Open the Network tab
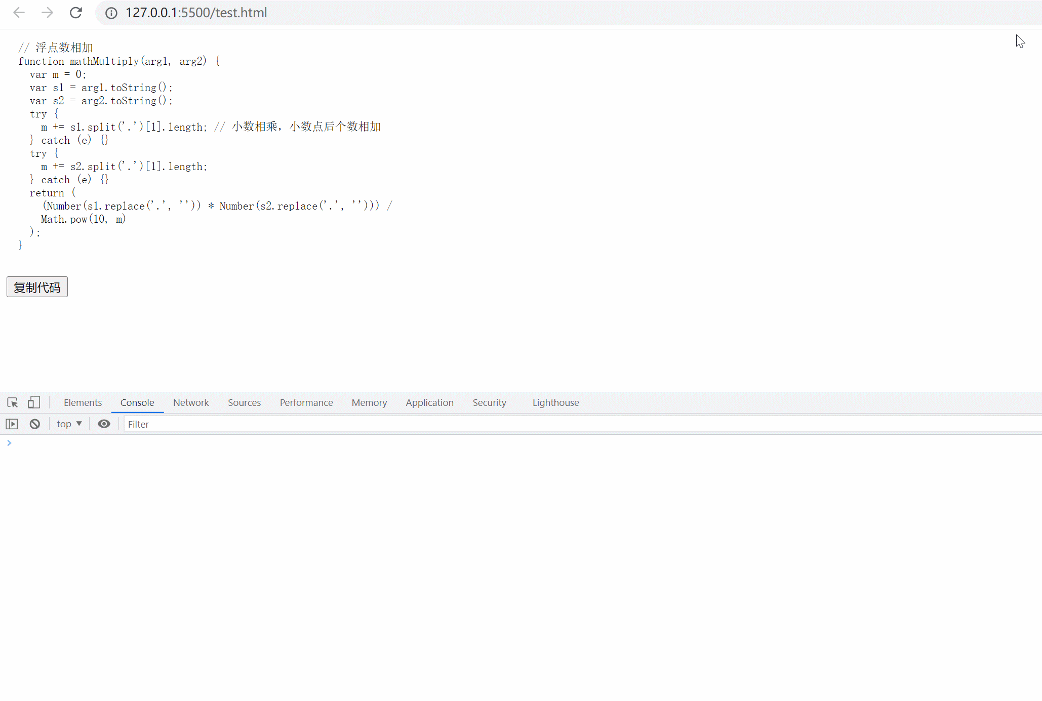Image resolution: width=1042 pixels, height=701 pixels. pyautogui.click(x=191, y=403)
